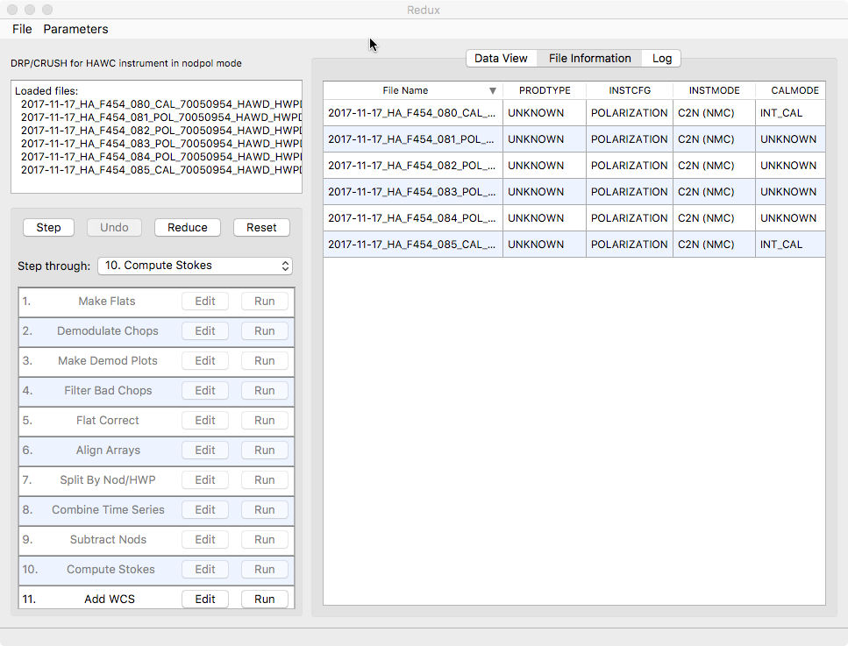848x646 pixels.
Task: Edit the Demodulate Chops step
Action: pos(205,330)
